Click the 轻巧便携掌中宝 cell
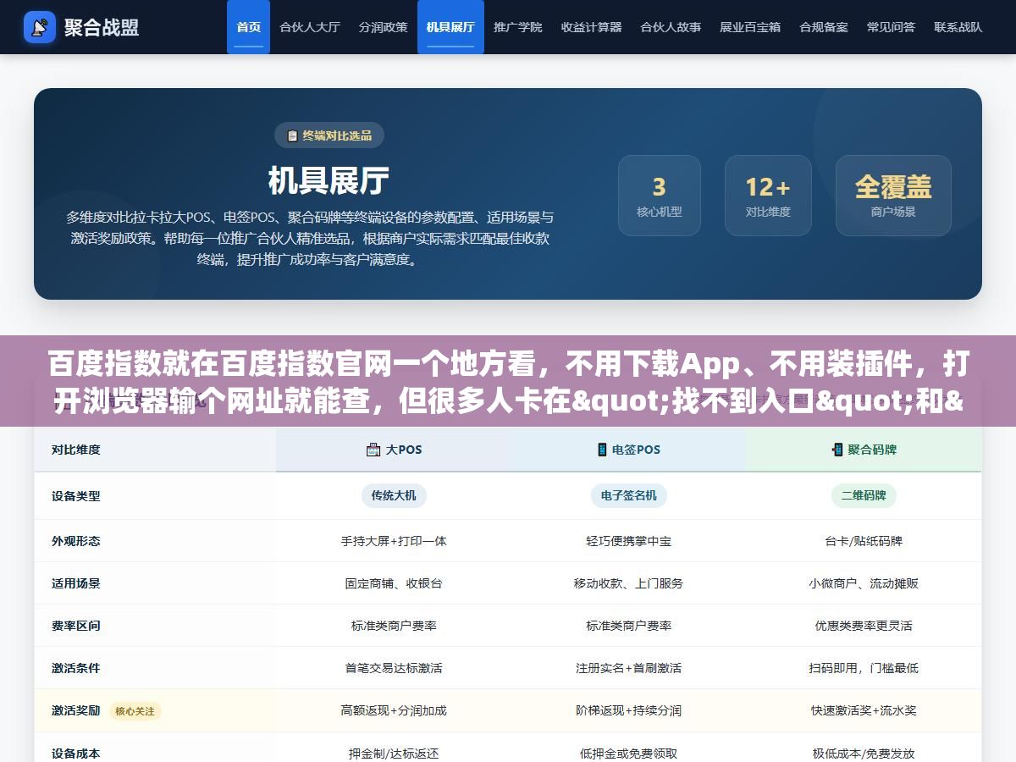The image size is (1016, 762). 628,541
